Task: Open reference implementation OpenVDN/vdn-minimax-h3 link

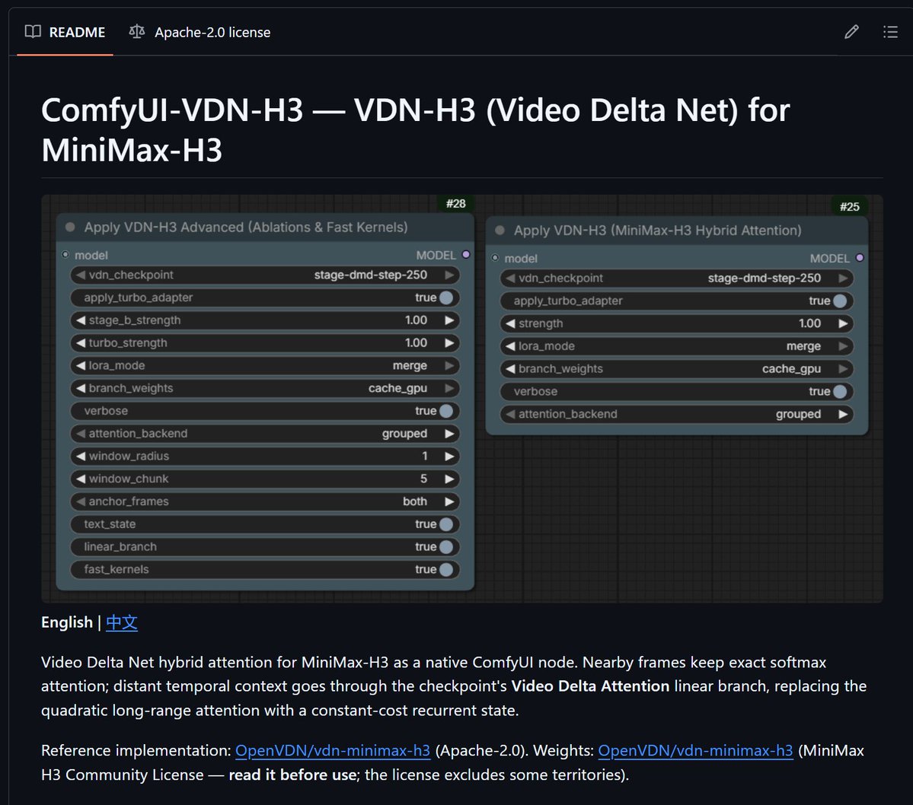Action: (x=333, y=750)
